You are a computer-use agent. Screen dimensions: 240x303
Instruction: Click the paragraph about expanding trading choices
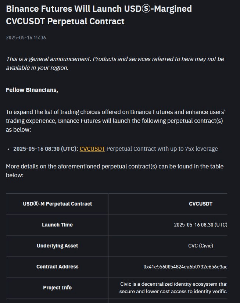tap(116, 121)
